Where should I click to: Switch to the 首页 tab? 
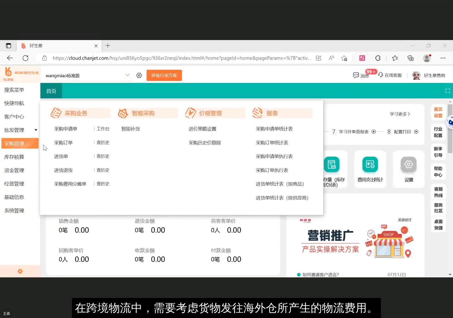click(x=51, y=91)
